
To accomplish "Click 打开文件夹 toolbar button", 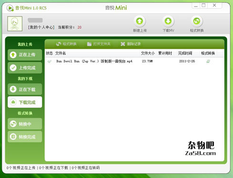I will click(99, 44).
